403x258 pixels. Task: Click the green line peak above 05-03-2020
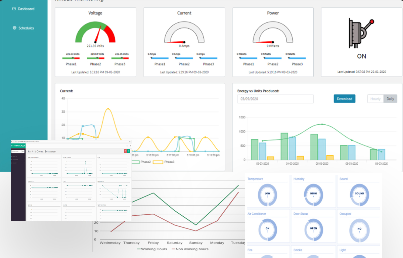tap(322, 124)
